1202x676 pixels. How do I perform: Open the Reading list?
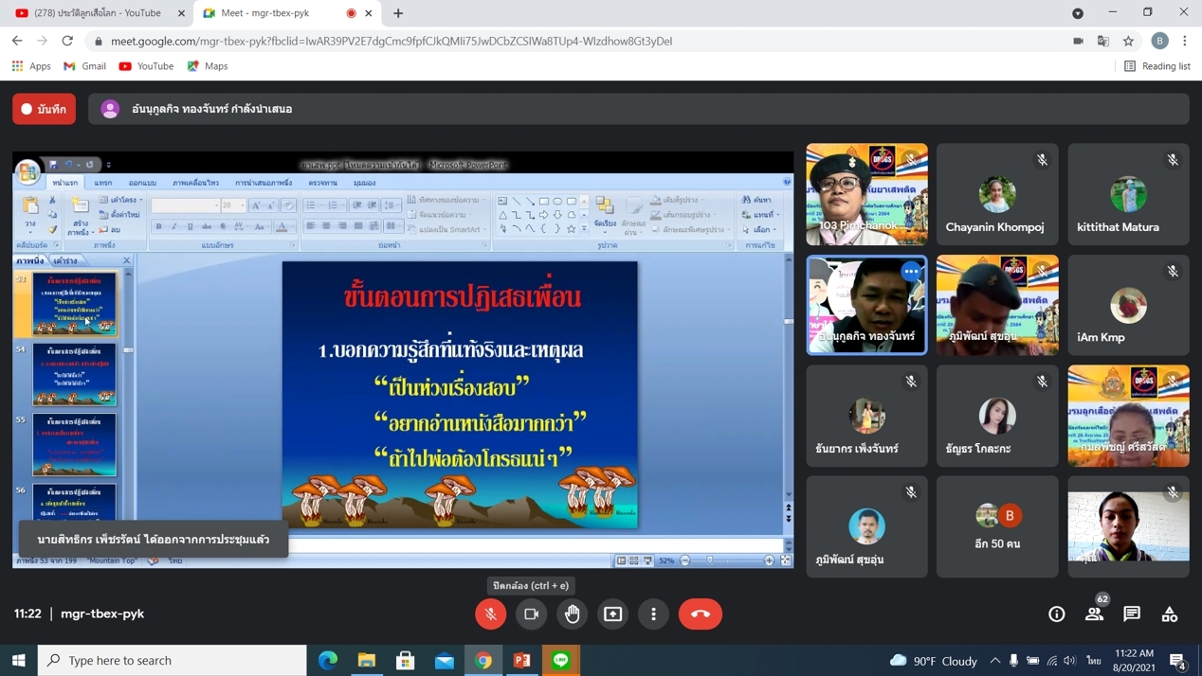[x=1156, y=66]
